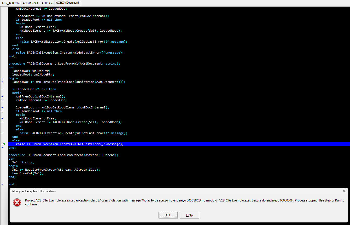The image size is (350, 225).
Task: Switch to the Frm_ACBrCTe editor tab
Action: coord(11,3)
